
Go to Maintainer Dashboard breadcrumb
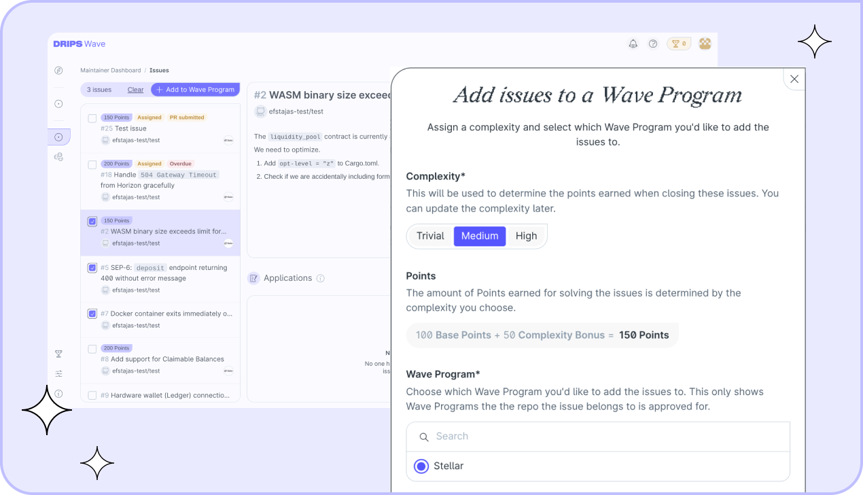[110, 70]
